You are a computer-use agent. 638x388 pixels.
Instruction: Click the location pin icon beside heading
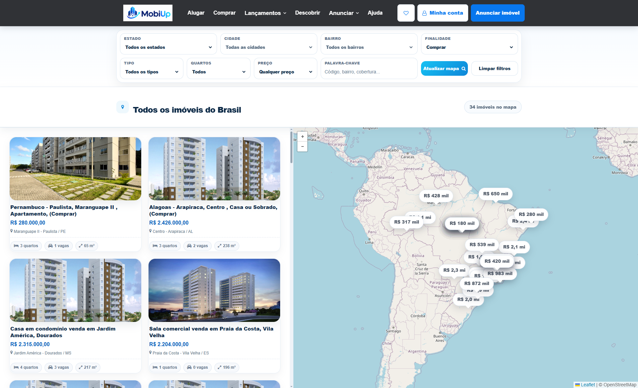point(123,107)
